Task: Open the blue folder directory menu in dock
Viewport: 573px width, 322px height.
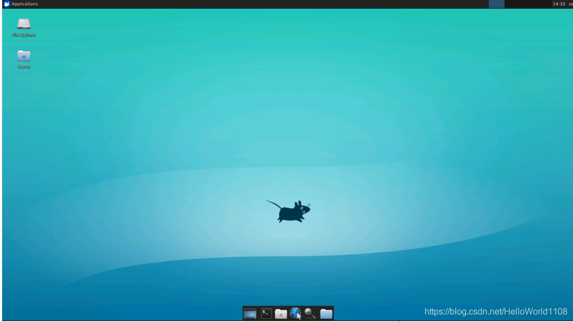Action: pos(326,314)
